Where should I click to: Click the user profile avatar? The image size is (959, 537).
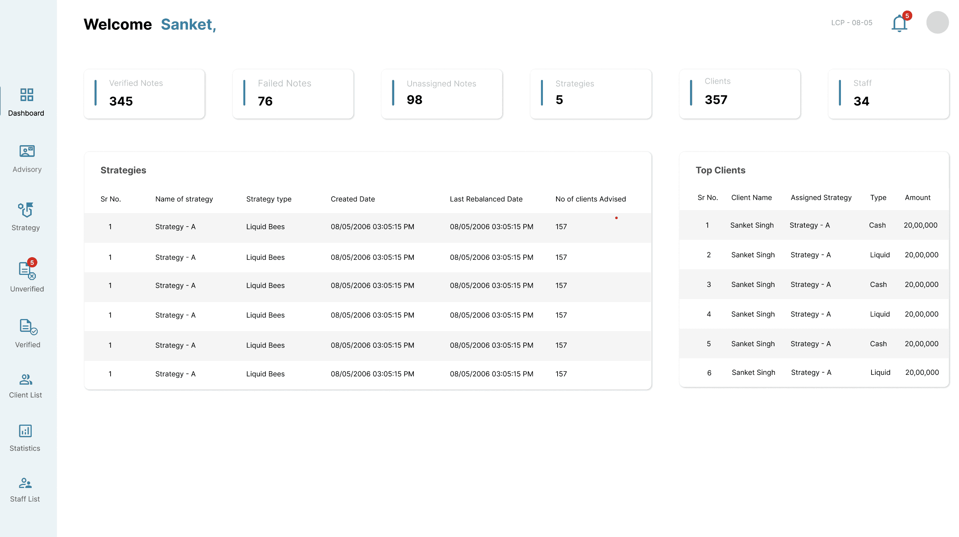pos(937,23)
